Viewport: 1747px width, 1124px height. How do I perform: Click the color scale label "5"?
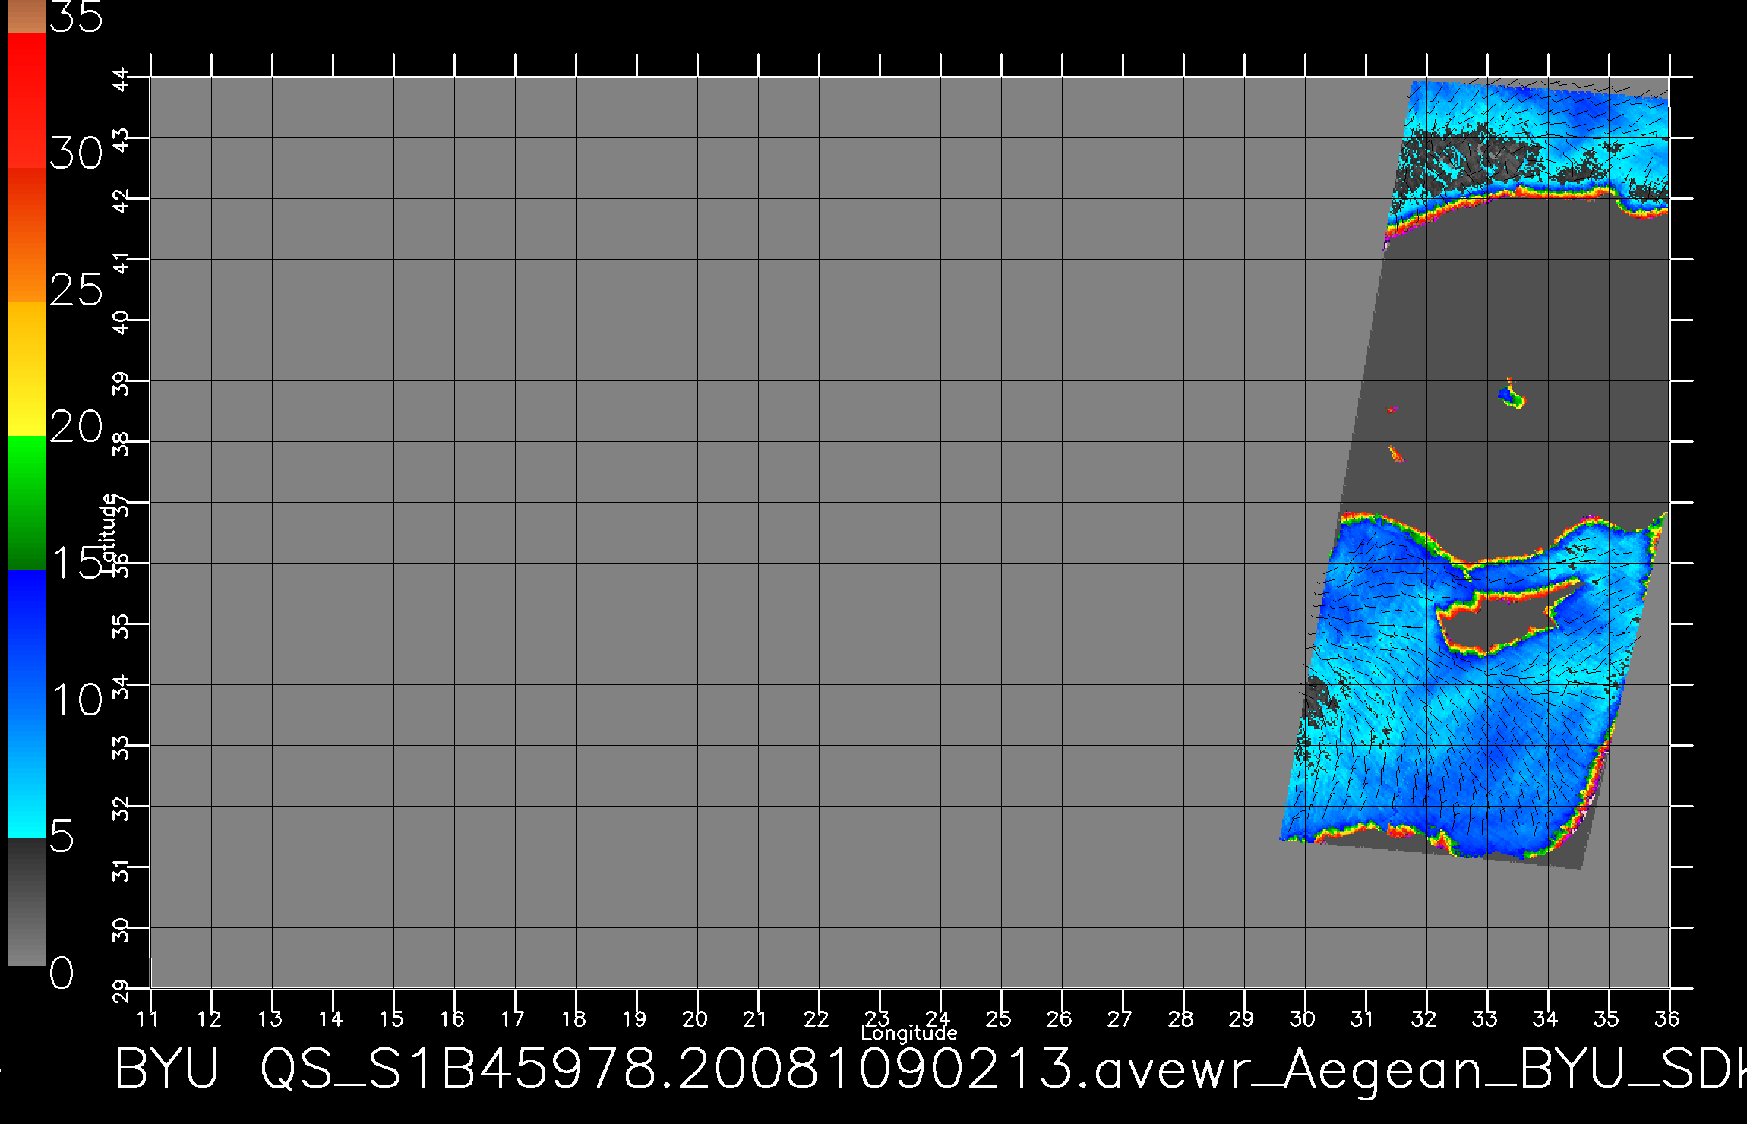[62, 837]
